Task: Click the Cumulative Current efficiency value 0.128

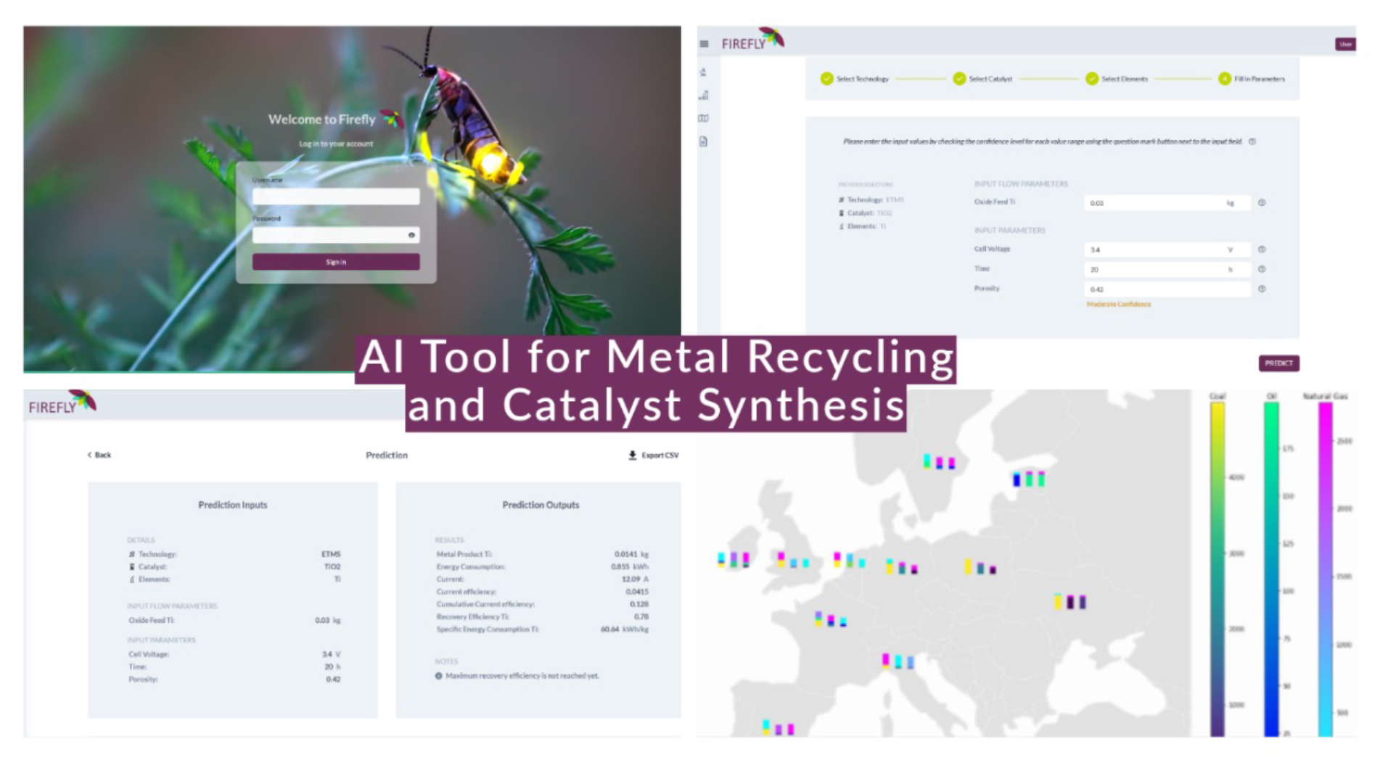Action: point(639,604)
